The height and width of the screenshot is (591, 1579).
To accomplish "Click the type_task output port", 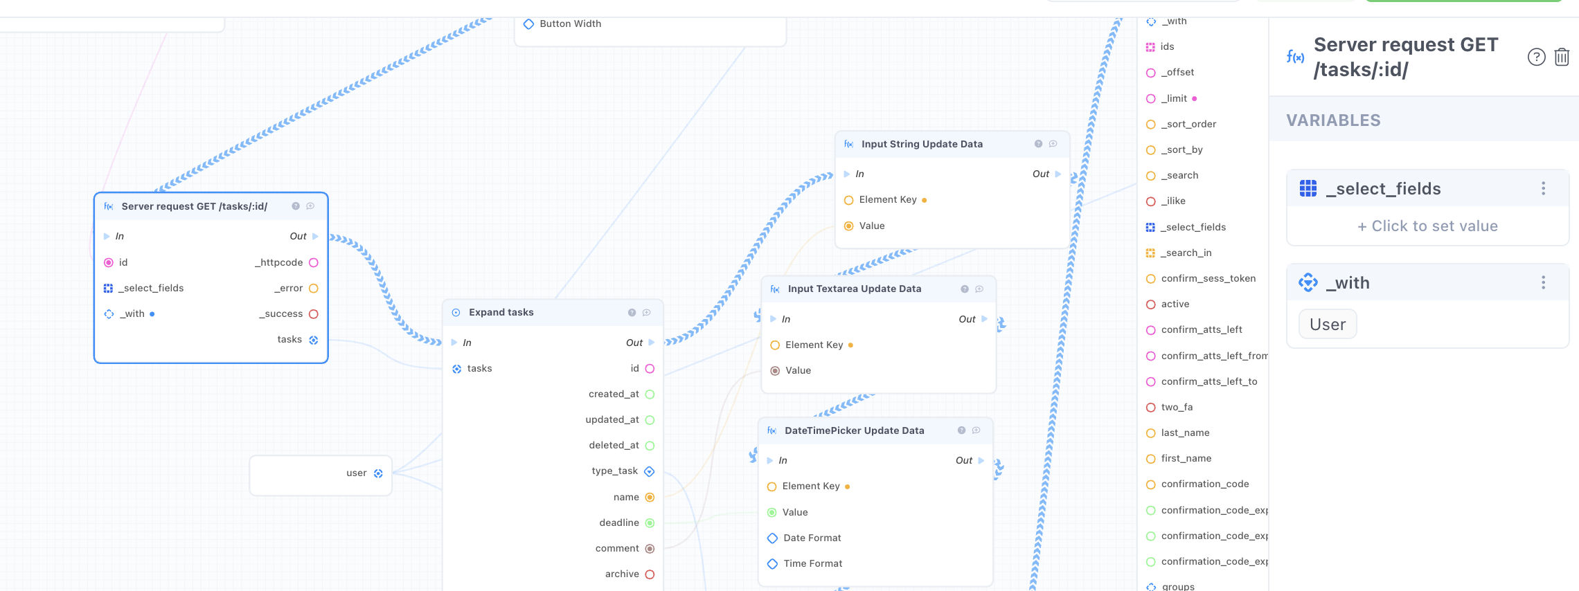I will tap(650, 471).
